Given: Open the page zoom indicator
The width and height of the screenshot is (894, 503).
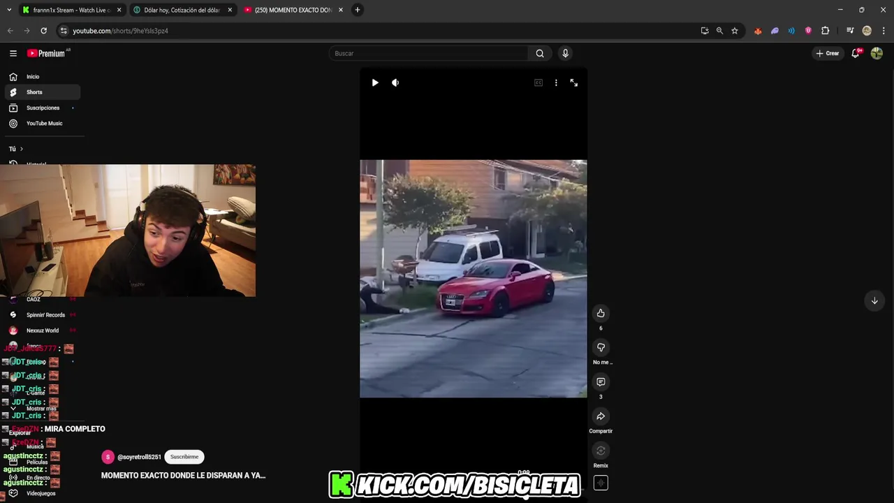Looking at the screenshot, I should click(x=719, y=31).
